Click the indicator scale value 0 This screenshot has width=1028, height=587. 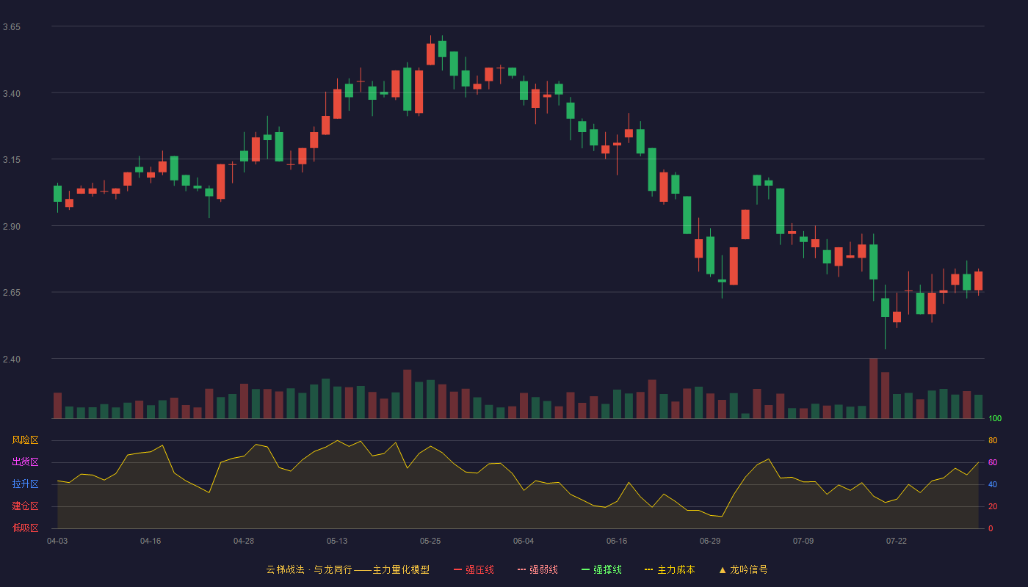point(991,528)
